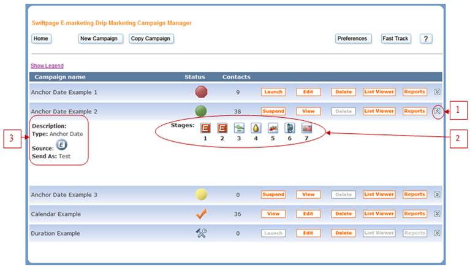Open List Viewer for Anchor Date Example 2
The width and height of the screenshot is (470, 270).
pos(379,111)
